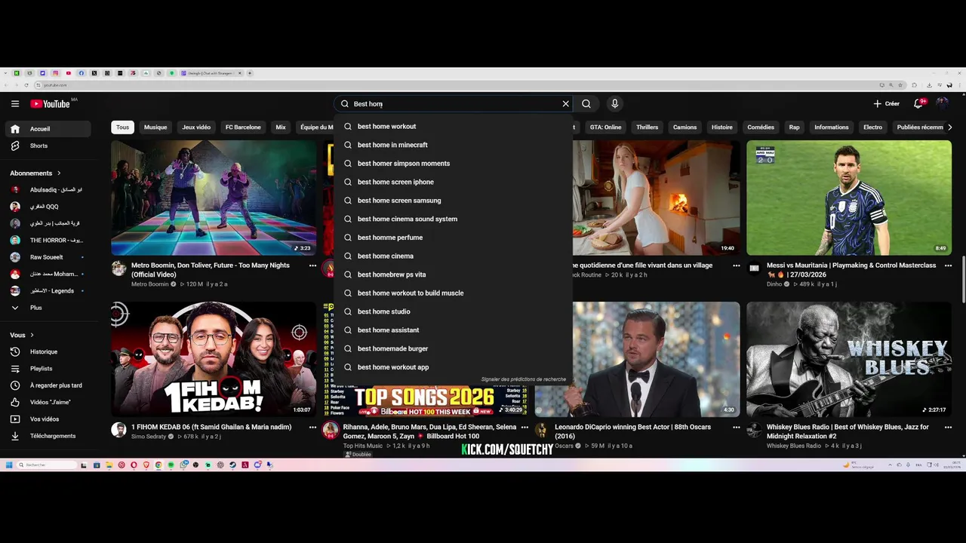Screen dimensions: 966x543
Task: Open Playlists in the sidebar
Action: [48, 369]
